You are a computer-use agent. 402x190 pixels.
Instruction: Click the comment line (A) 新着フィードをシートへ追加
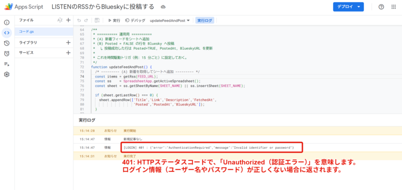[121, 39]
